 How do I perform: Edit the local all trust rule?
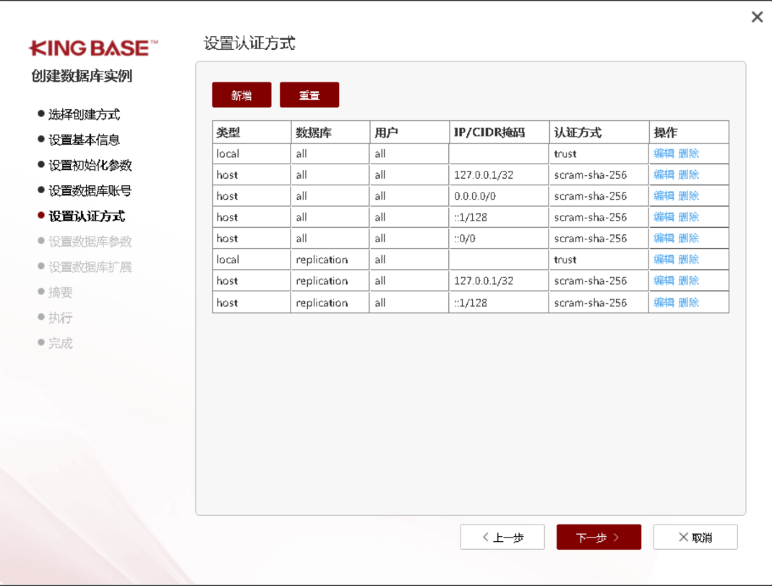coord(663,153)
